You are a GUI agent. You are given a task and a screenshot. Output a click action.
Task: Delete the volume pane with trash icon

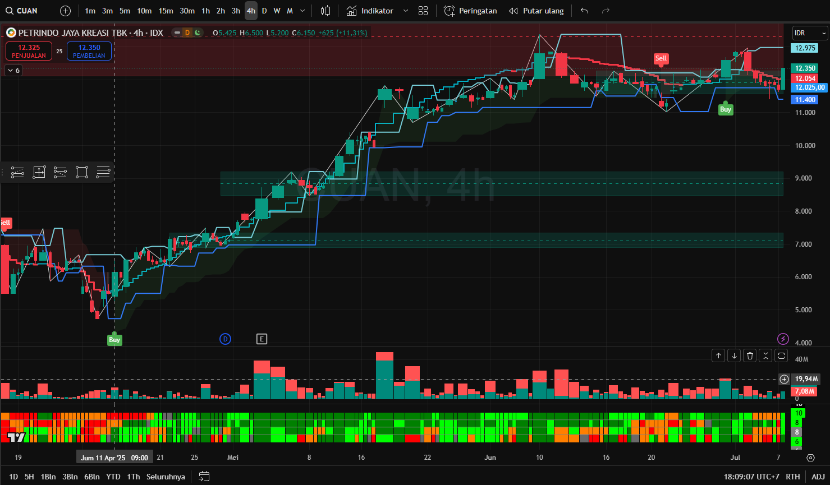pos(750,355)
